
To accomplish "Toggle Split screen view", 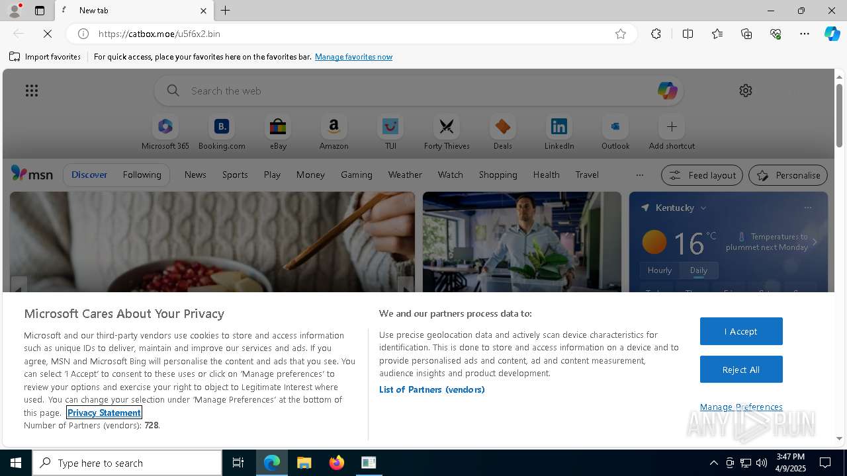I will click(x=688, y=34).
